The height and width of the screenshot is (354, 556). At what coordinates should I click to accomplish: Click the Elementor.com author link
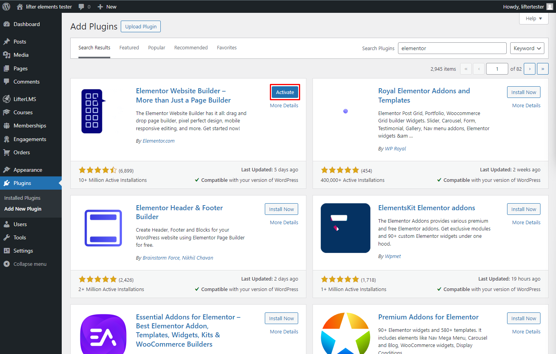(158, 141)
